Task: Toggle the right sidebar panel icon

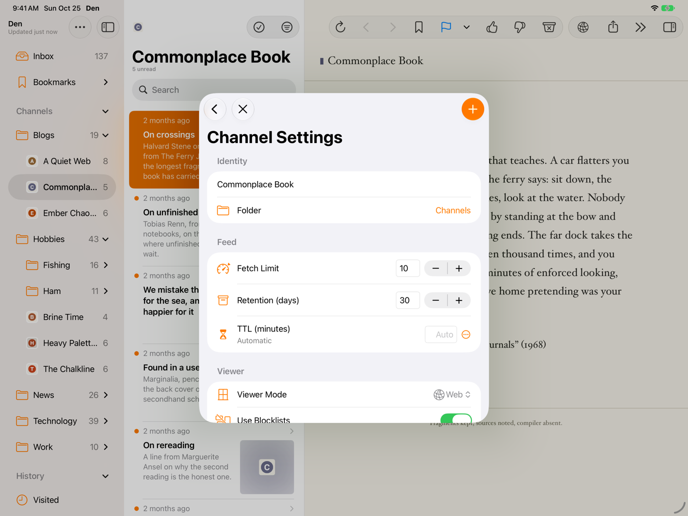Action: tap(669, 27)
